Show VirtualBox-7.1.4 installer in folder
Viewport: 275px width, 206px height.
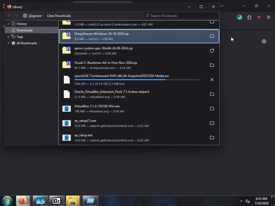[x=212, y=109]
